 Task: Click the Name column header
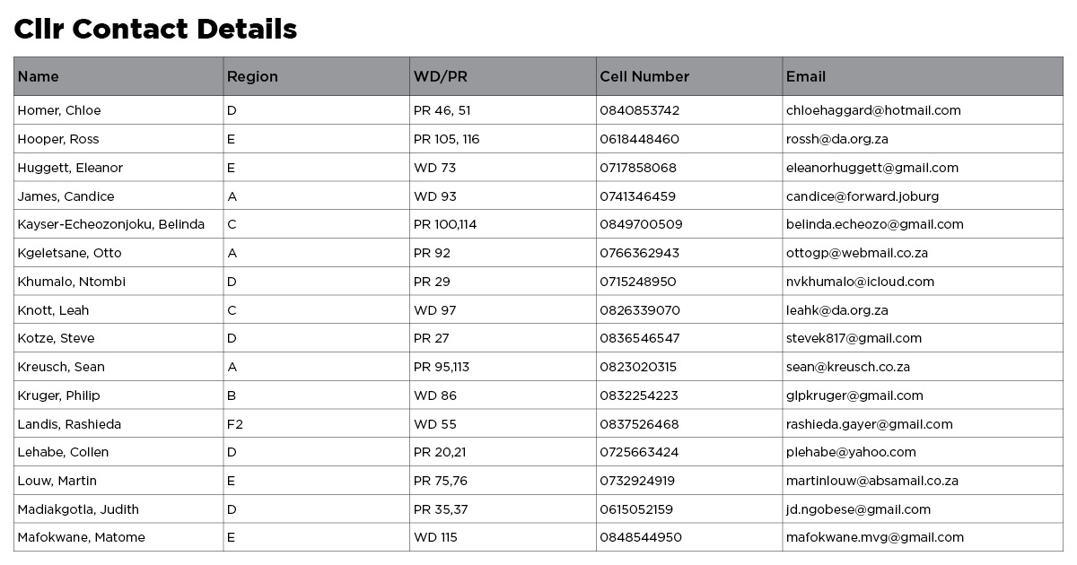tap(39, 77)
